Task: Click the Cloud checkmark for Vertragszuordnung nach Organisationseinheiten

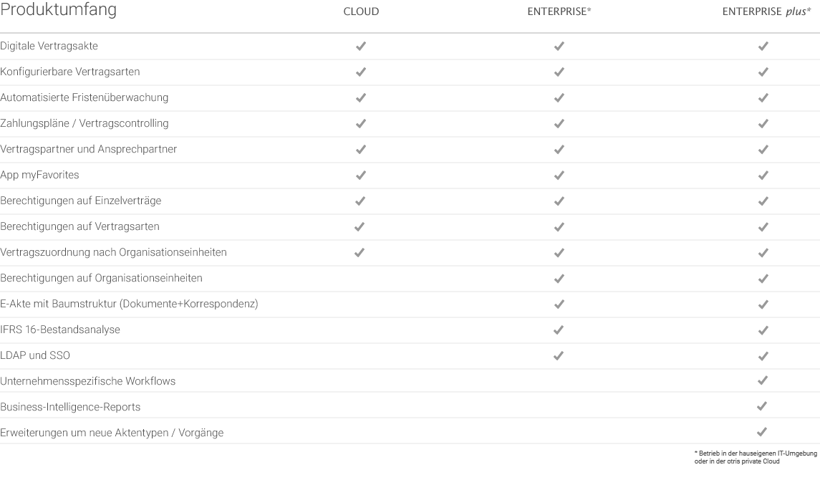Action: coord(360,253)
